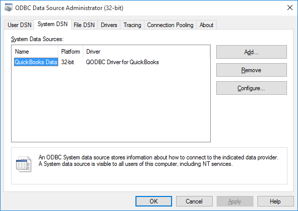Select the QuickBooks Data entry

click(x=36, y=62)
